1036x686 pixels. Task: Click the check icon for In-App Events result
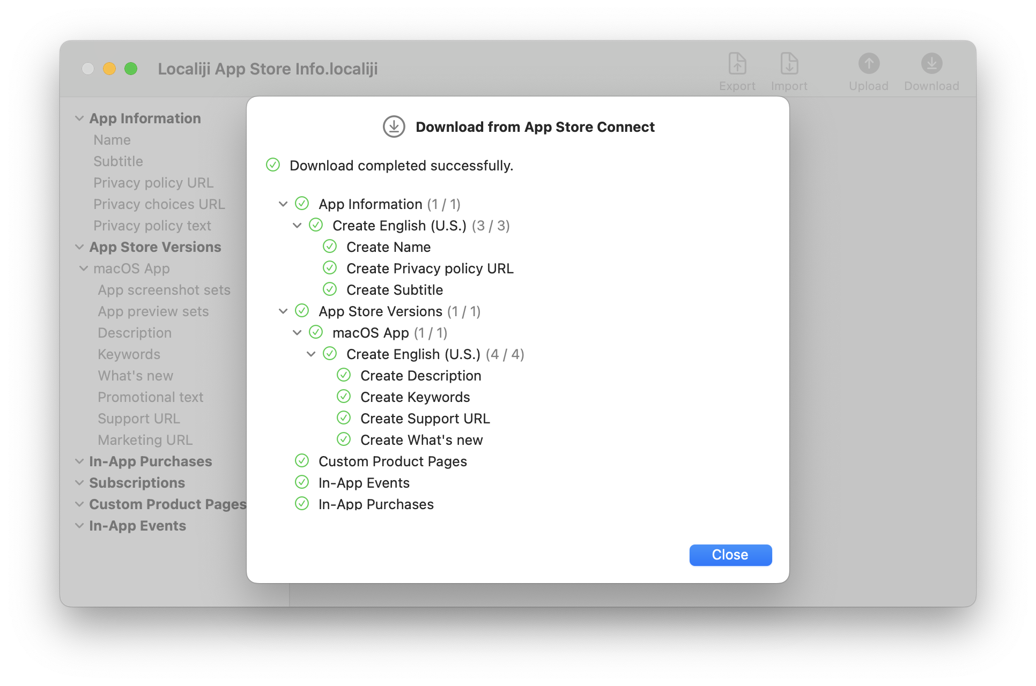[302, 482]
